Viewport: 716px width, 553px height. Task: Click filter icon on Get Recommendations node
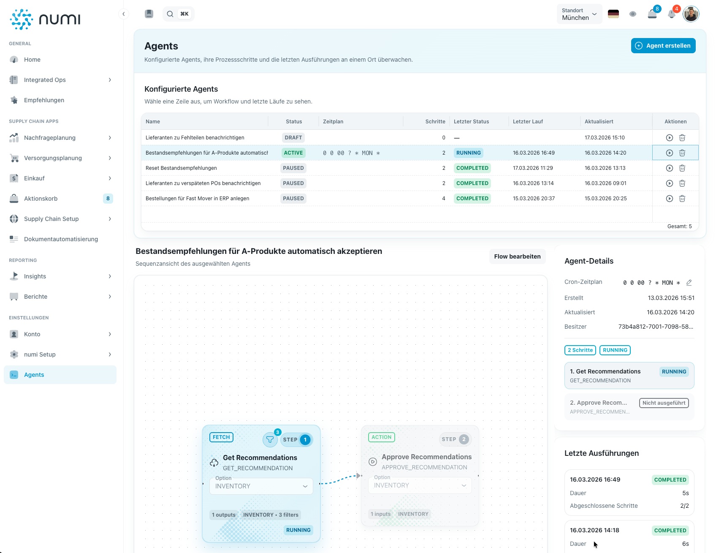(x=270, y=440)
